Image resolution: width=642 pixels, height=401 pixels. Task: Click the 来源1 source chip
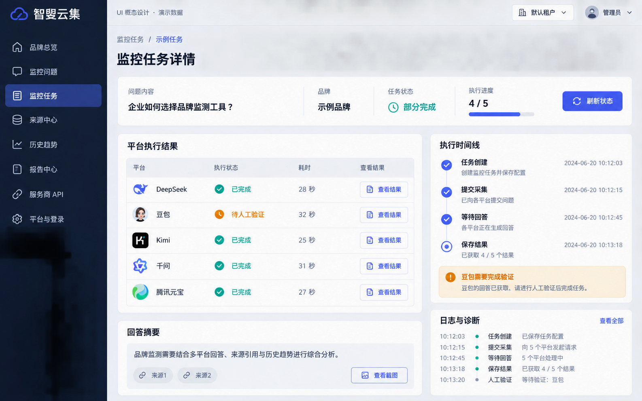[x=153, y=375]
